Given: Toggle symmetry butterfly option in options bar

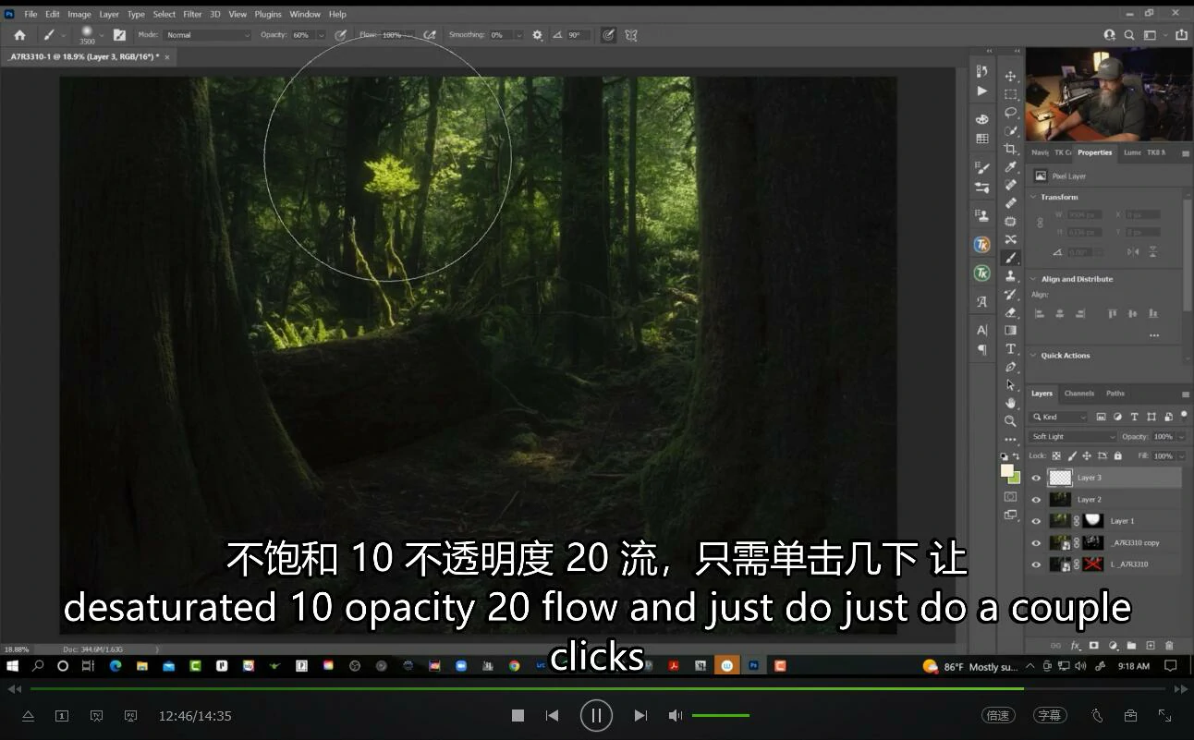Looking at the screenshot, I should coord(631,35).
